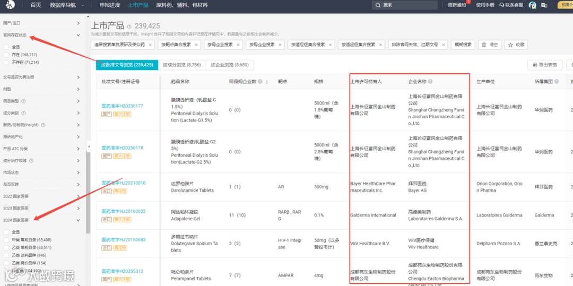
Task: Expand the 文号是否为再注册 filter
Action: (78, 77)
